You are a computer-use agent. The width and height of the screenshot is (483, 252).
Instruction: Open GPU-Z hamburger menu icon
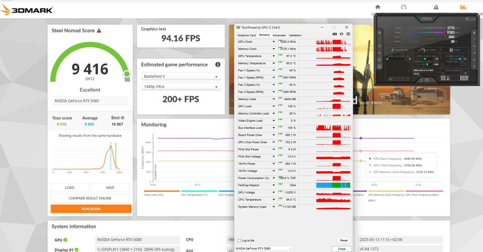pyautogui.click(x=348, y=34)
